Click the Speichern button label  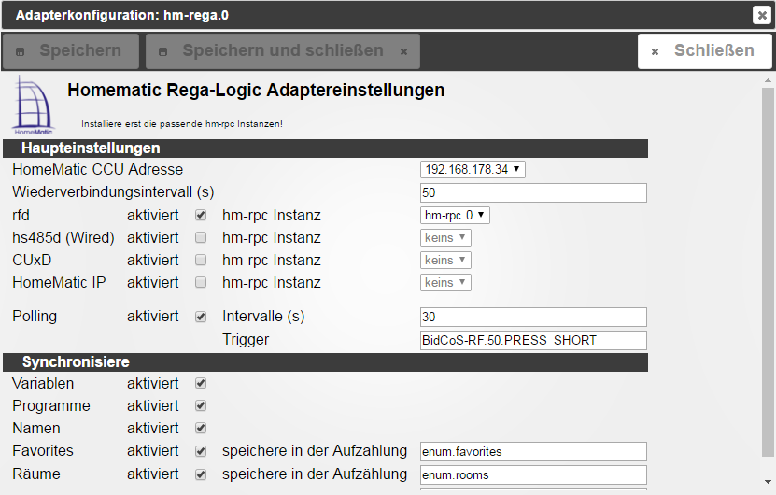pos(80,50)
